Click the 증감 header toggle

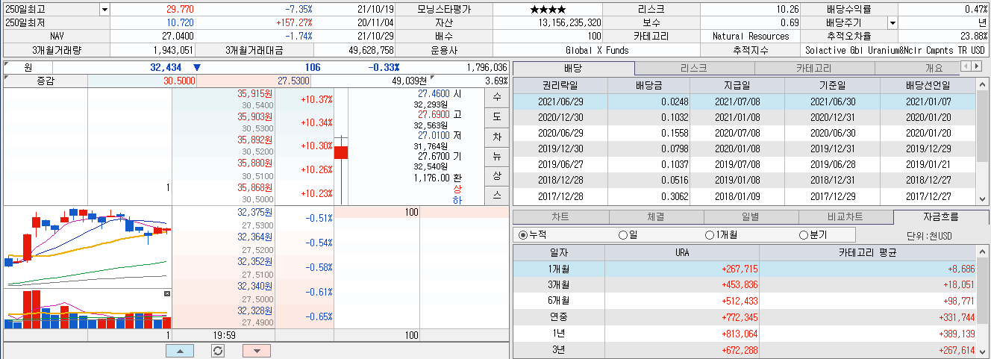pos(46,81)
